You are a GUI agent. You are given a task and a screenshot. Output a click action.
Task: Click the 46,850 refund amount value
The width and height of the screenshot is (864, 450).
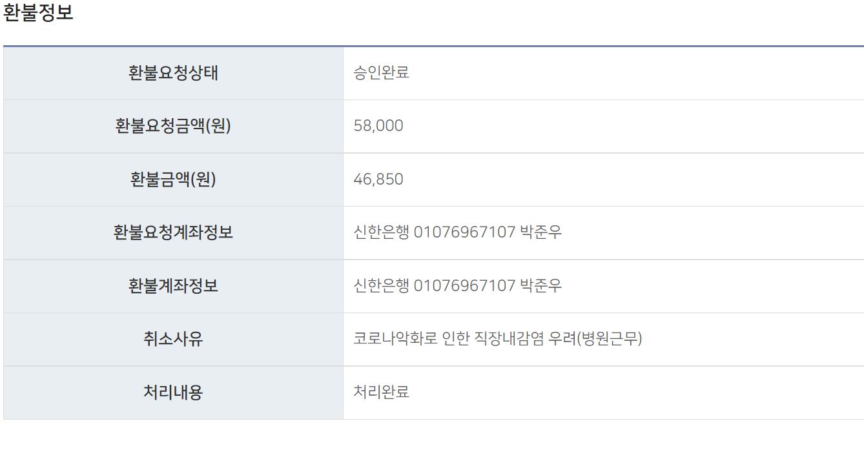(378, 179)
